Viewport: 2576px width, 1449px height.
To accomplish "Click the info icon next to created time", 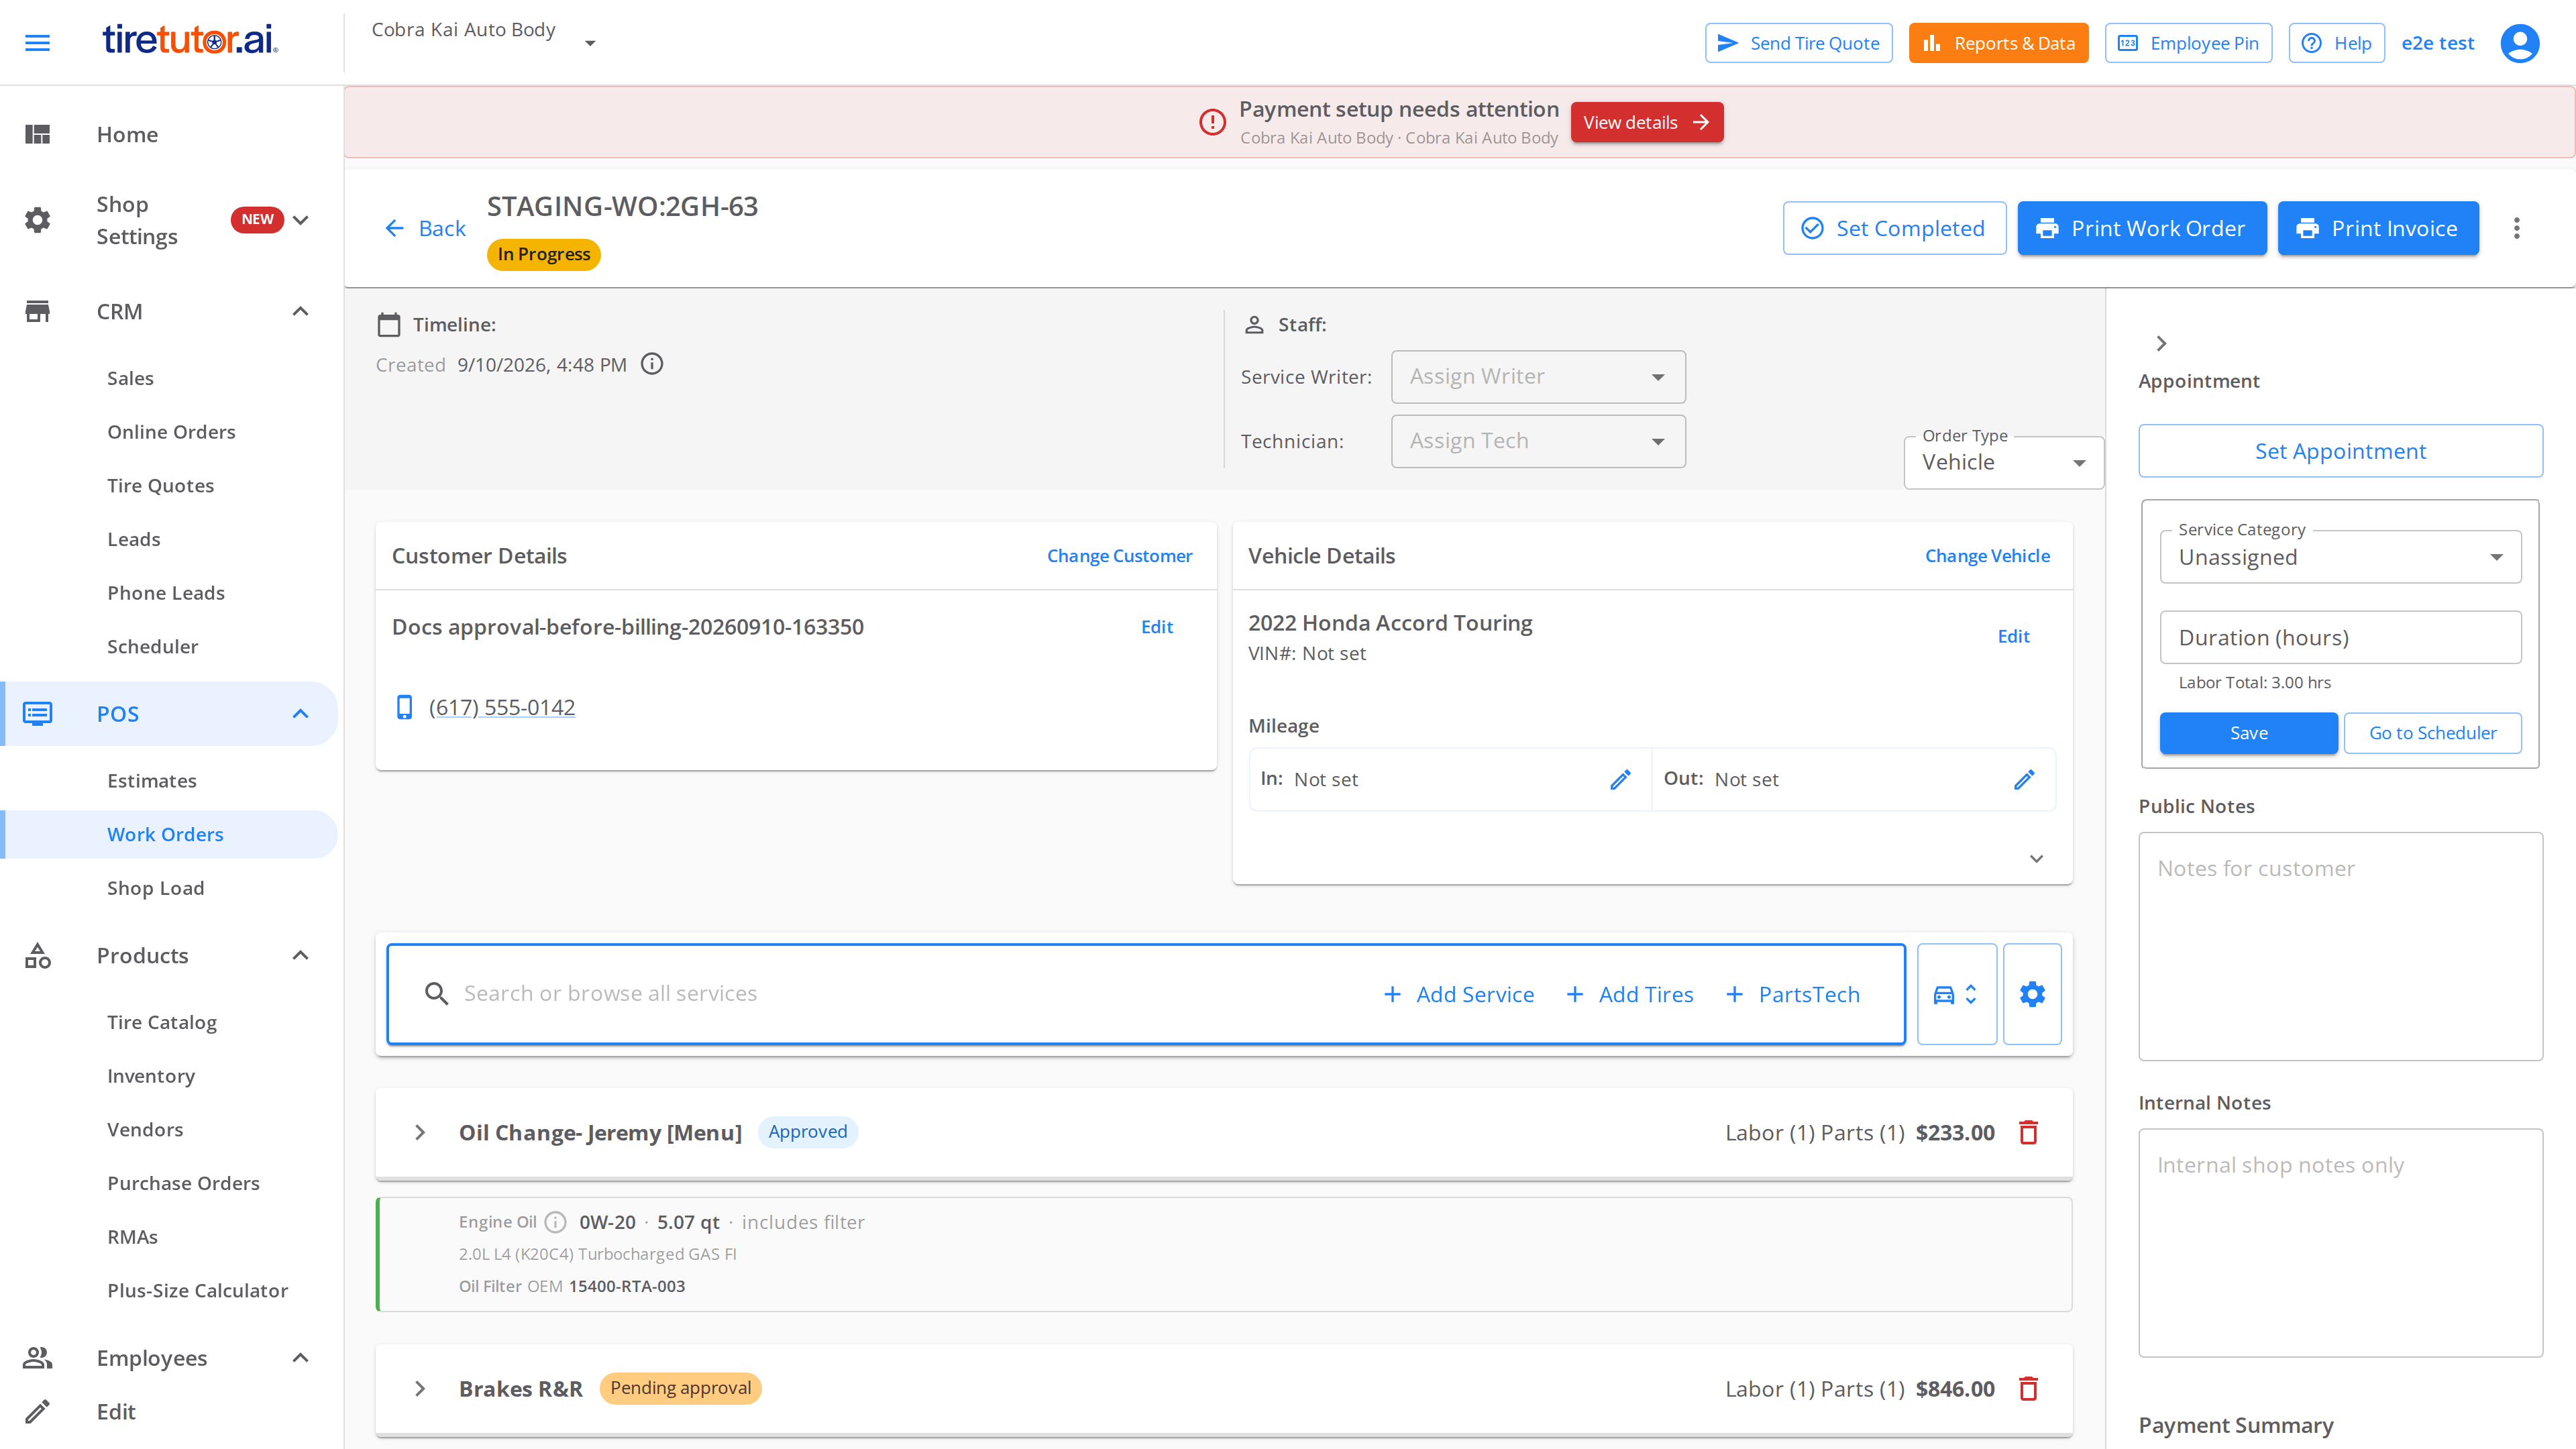I will [x=652, y=364].
